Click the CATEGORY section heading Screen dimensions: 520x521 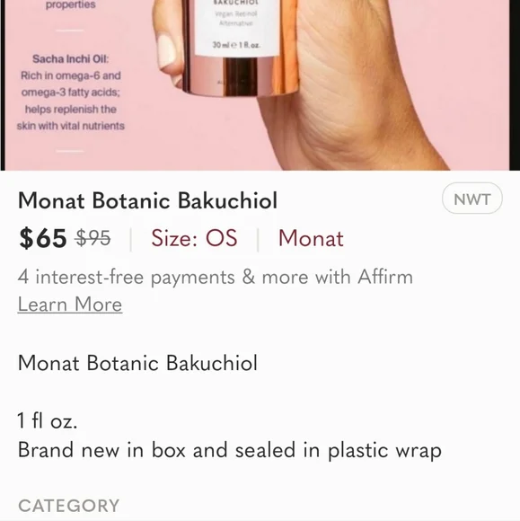coord(69,506)
